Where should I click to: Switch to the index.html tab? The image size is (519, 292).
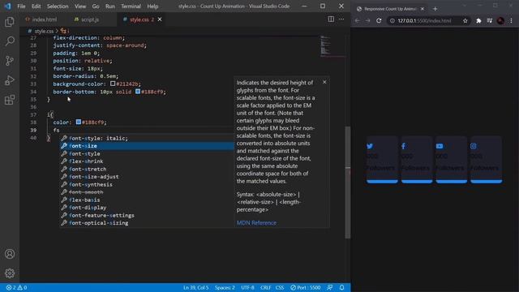tap(41, 19)
